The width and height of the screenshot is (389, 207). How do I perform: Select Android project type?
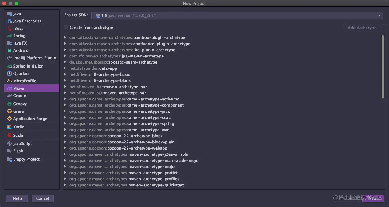tap(32, 51)
